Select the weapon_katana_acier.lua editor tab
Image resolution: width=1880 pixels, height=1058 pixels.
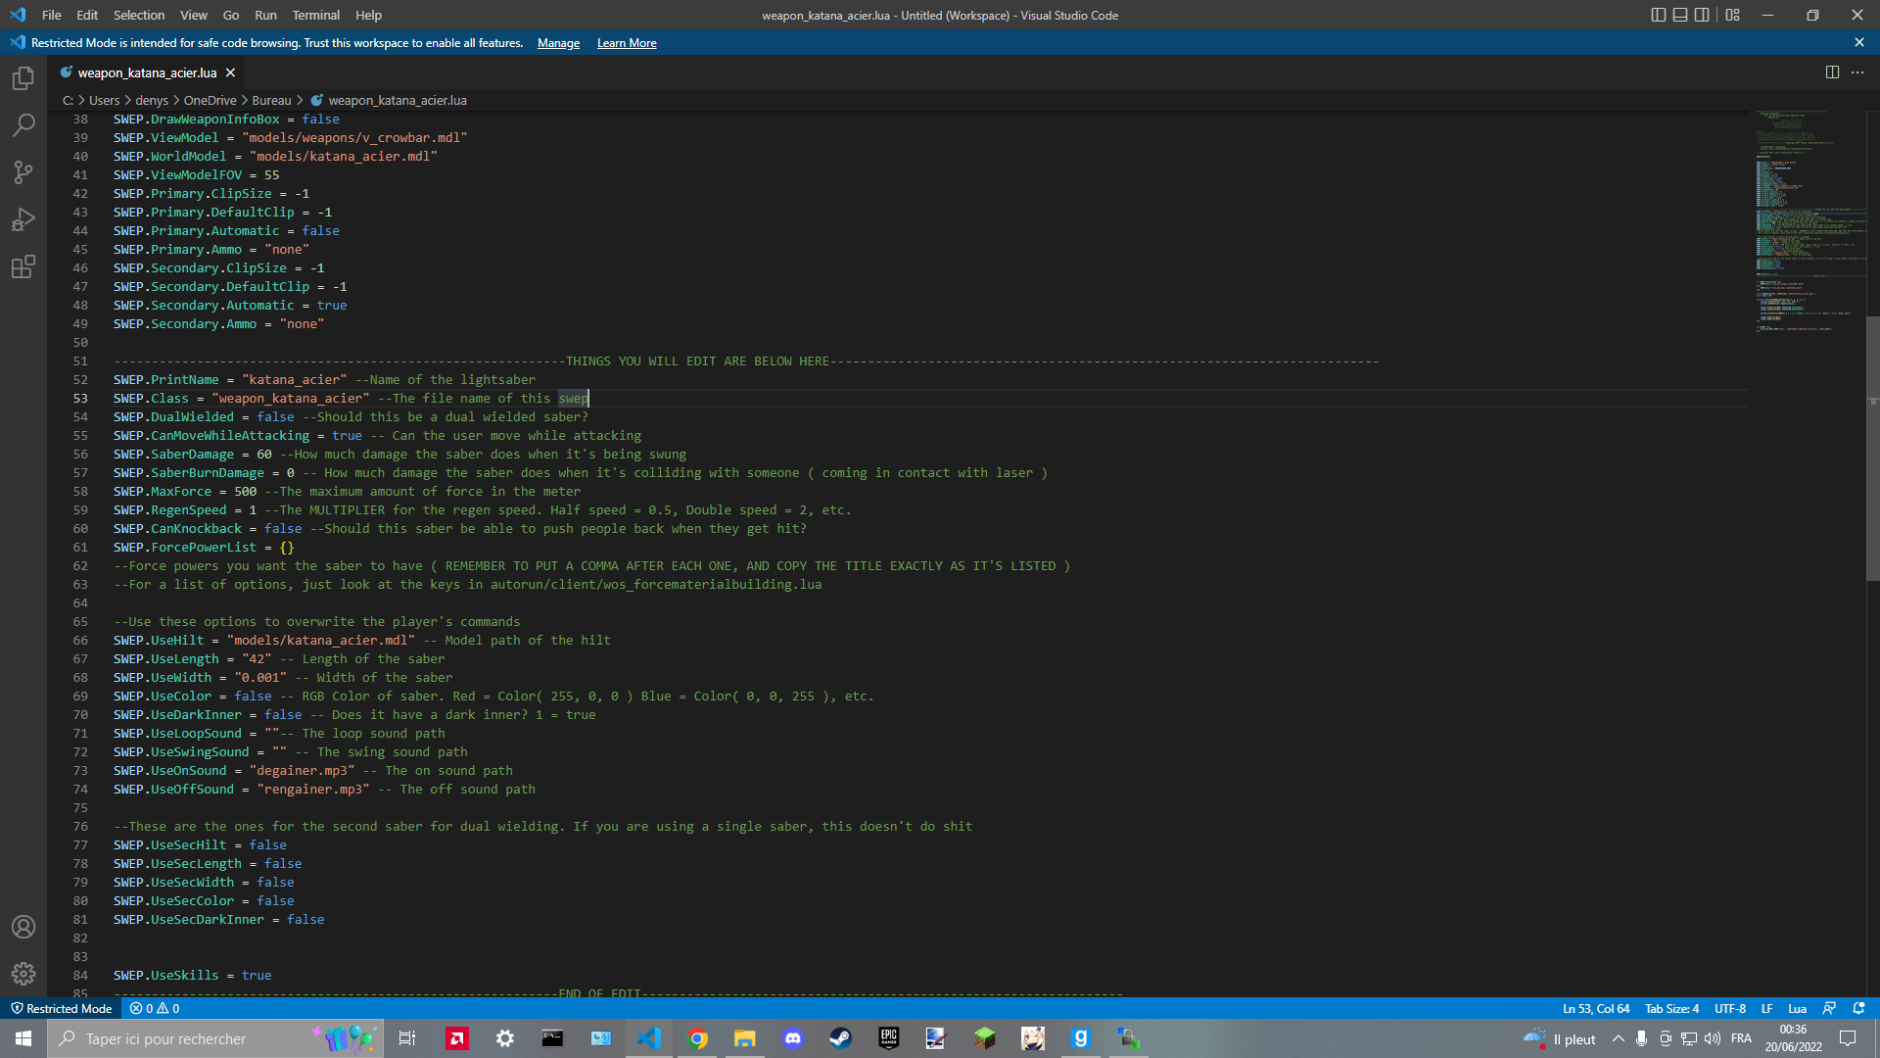click(147, 72)
